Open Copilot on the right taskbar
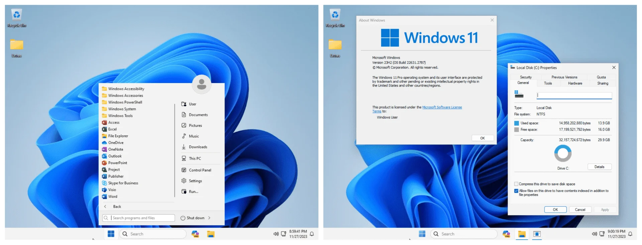 [506, 234]
